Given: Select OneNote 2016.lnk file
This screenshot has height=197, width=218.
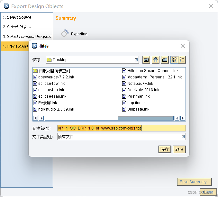Looking at the screenshot, I should click(x=141, y=90).
